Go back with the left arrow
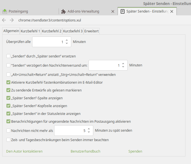191x164 pixels. (4, 20)
